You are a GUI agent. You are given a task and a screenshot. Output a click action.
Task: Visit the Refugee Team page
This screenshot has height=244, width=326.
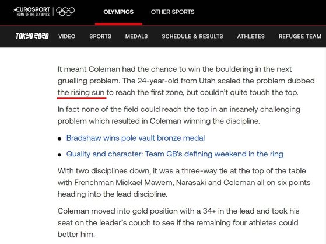[300, 36]
